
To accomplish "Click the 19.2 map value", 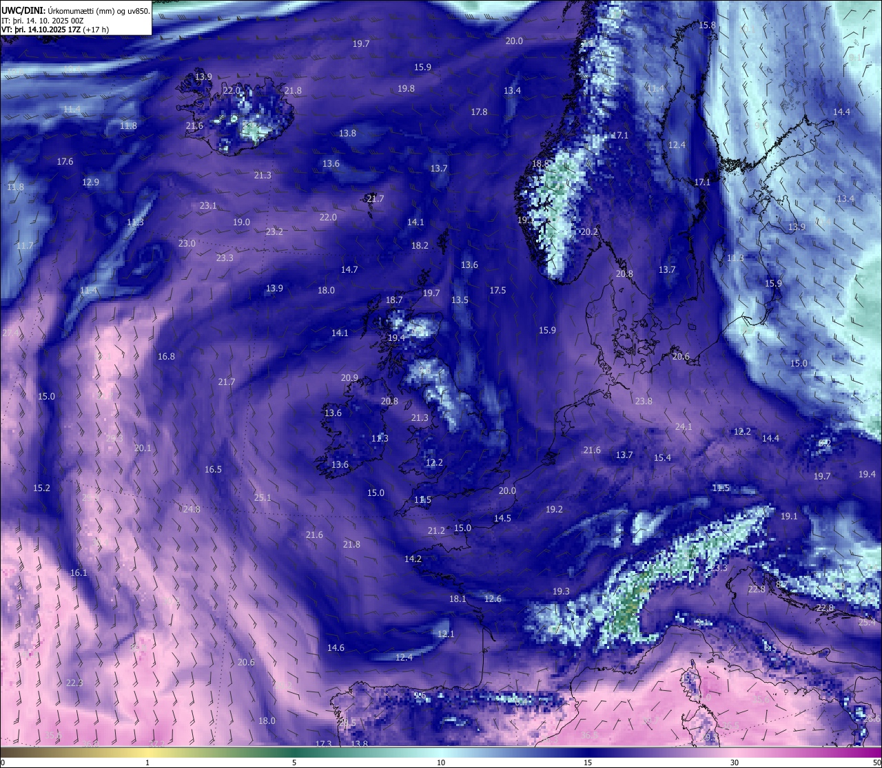I will tap(554, 510).
